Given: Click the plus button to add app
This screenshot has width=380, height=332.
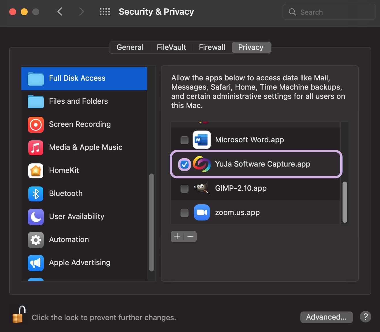Looking at the screenshot, I should click(177, 237).
